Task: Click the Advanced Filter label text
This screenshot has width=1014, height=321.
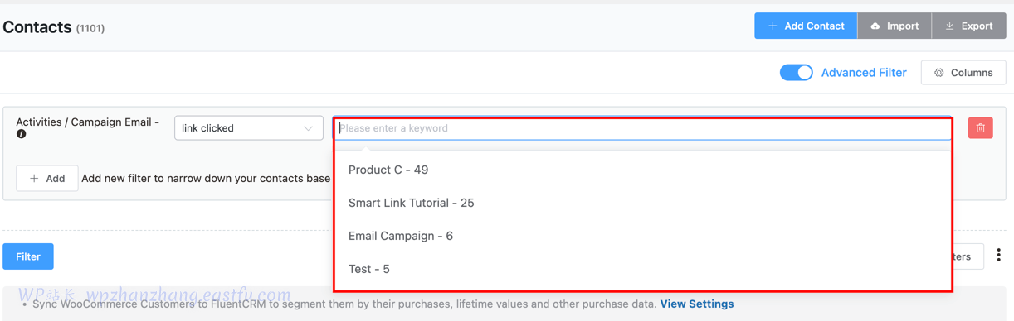Action: click(x=864, y=73)
